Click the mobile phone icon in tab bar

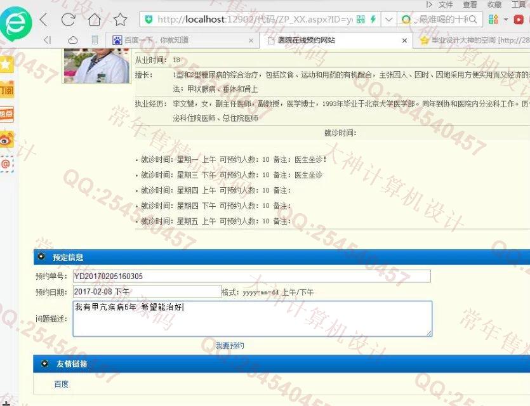click(95, 40)
